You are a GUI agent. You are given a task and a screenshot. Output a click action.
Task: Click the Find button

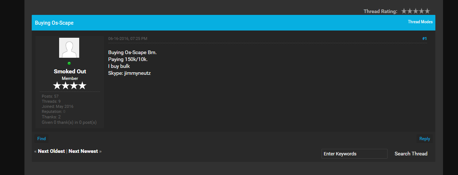42,139
